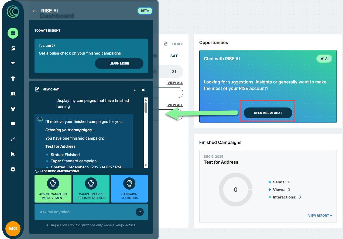
Task: Click the sparkle AI badge
Action: pyautogui.click(x=324, y=59)
